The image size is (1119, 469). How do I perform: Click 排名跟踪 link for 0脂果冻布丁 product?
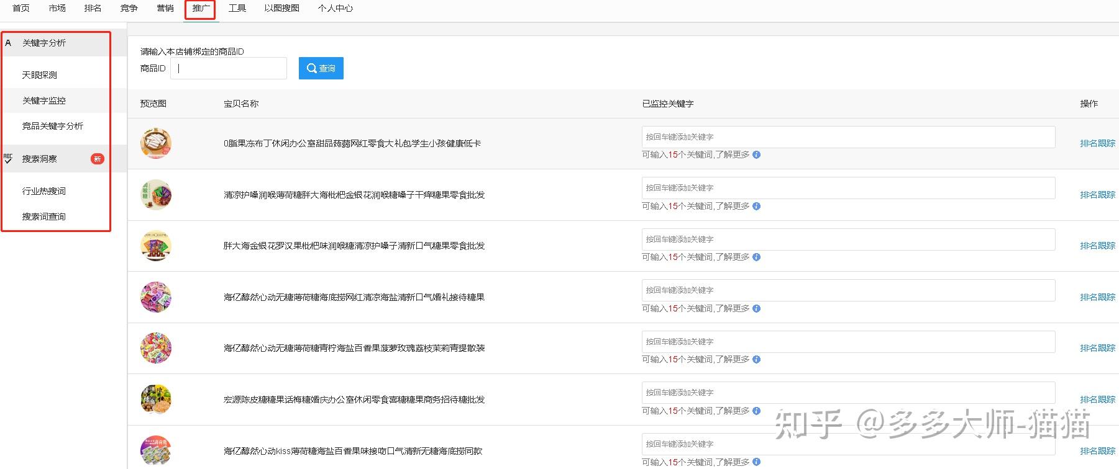(1098, 143)
